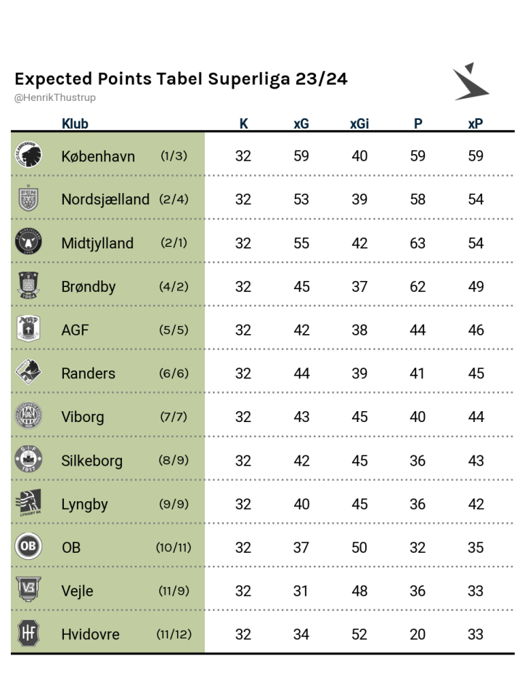Click the Klub column header

coord(75,123)
